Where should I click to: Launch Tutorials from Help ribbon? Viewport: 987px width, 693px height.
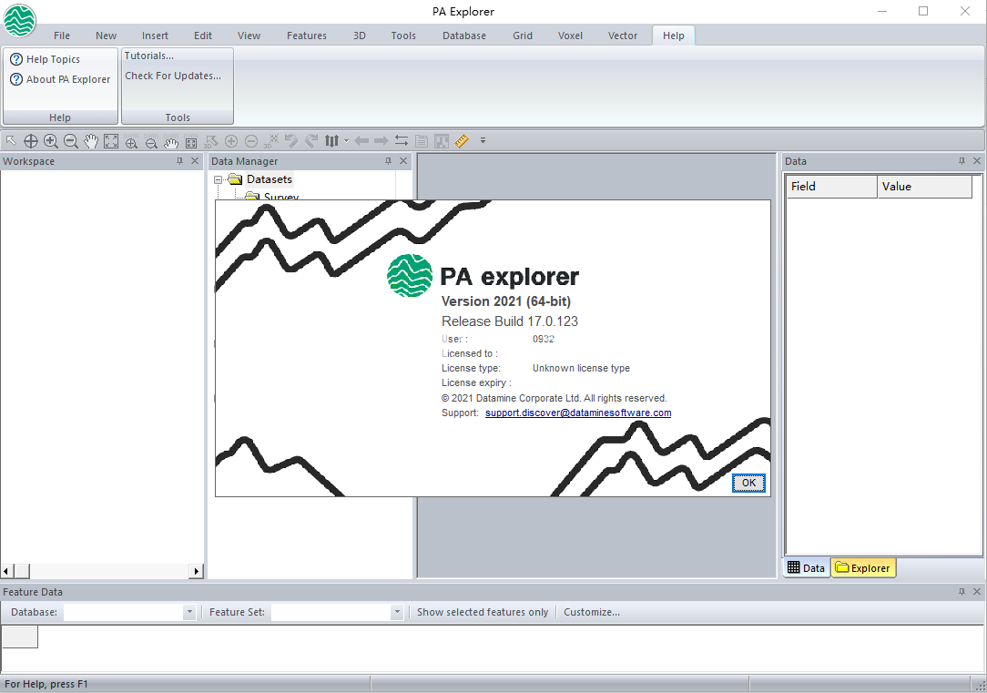pyautogui.click(x=149, y=56)
